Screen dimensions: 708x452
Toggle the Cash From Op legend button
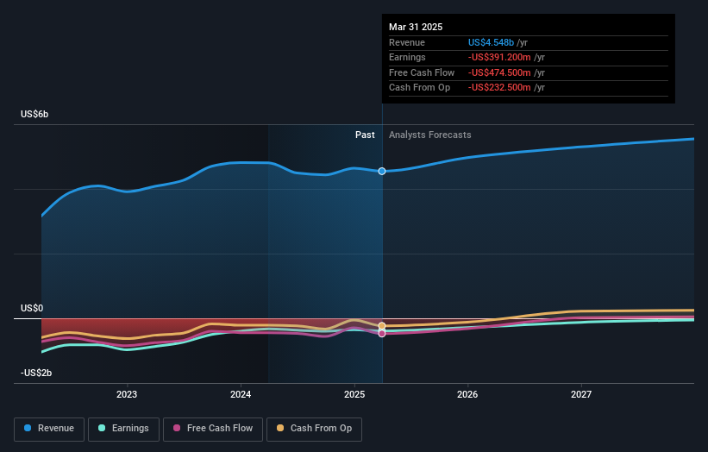pyautogui.click(x=314, y=429)
